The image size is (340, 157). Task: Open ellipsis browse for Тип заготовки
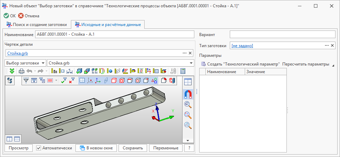pyautogui.click(x=326, y=45)
